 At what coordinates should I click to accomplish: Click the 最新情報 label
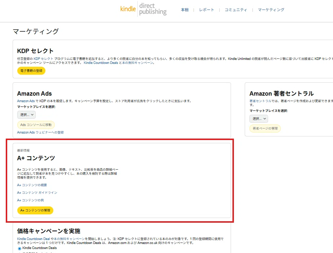click(23, 150)
